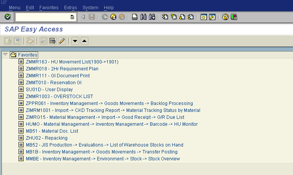Click the green Back arrow icon
The width and height of the screenshot is (293, 175).
[105, 17]
